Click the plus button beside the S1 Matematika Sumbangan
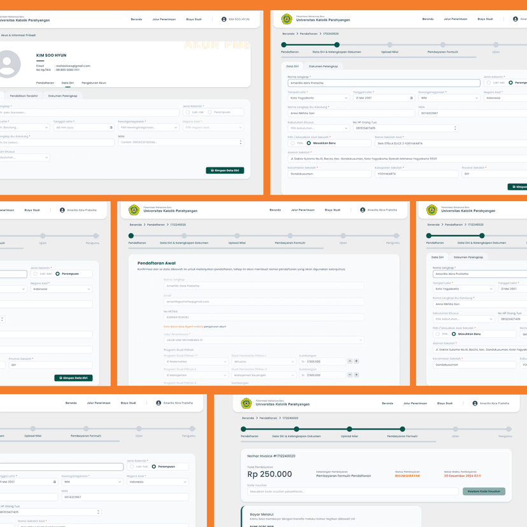This screenshot has width=527, height=527. [356, 361]
